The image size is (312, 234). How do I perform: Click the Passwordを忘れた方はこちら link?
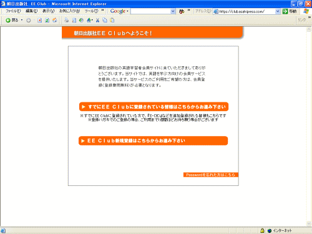click(211, 175)
